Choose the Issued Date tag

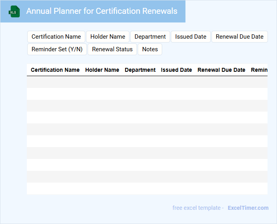(191, 37)
